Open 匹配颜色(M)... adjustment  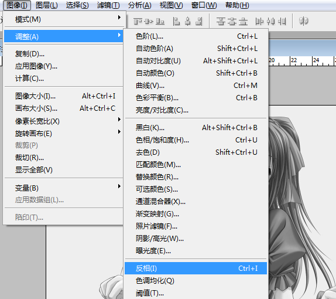point(196,165)
